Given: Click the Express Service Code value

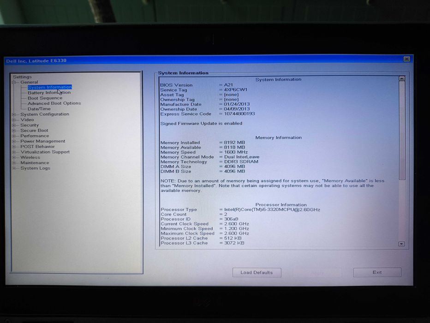Looking at the screenshot, I should [239, 114].
